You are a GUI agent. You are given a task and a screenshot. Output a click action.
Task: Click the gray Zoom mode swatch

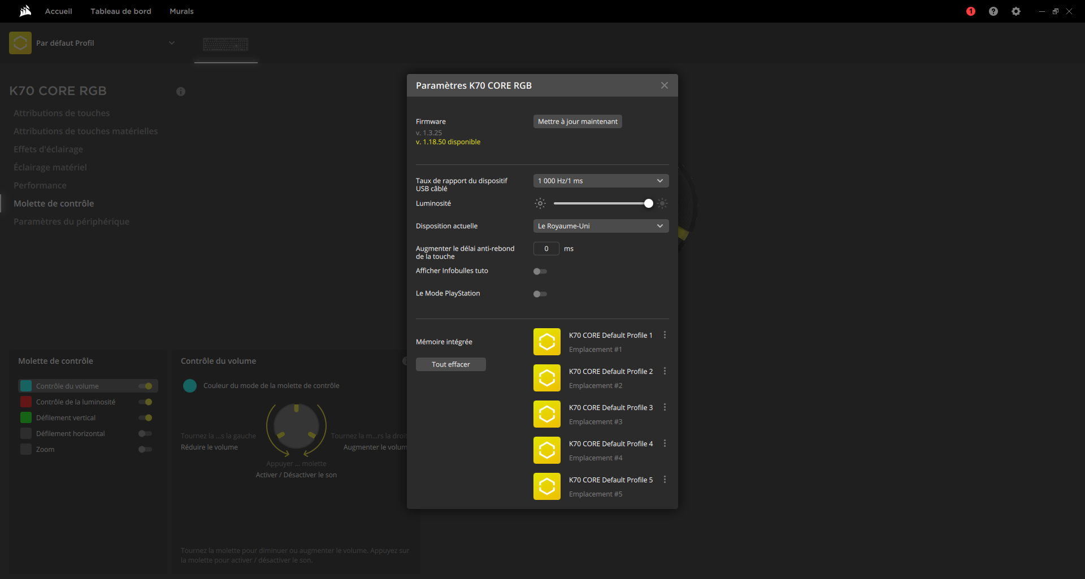[26, 449]
